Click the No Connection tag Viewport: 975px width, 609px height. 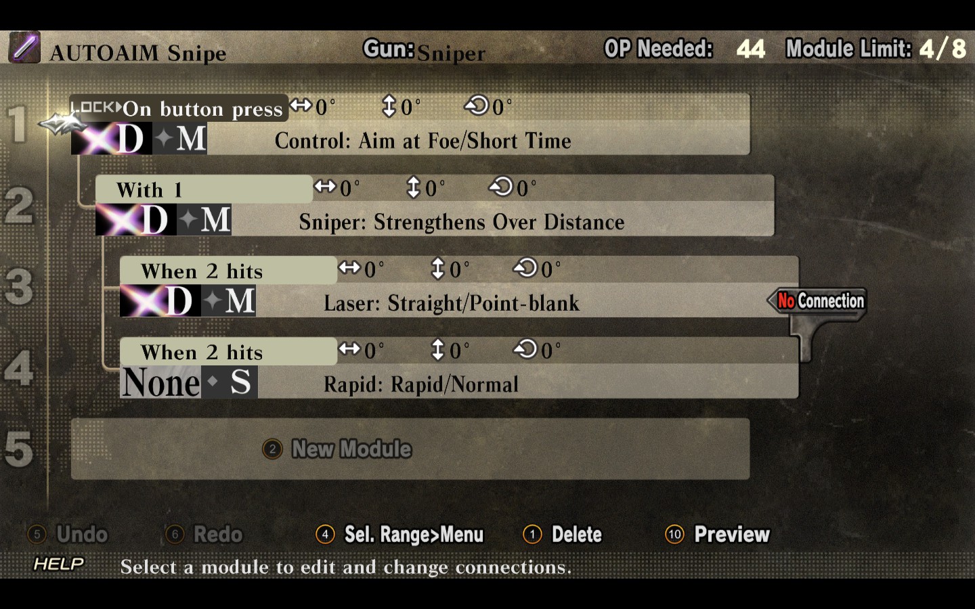point(817,300)
